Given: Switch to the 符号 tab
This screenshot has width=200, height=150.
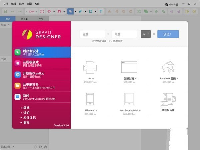Looking at the screenshot, I should [x=41, y=19].
